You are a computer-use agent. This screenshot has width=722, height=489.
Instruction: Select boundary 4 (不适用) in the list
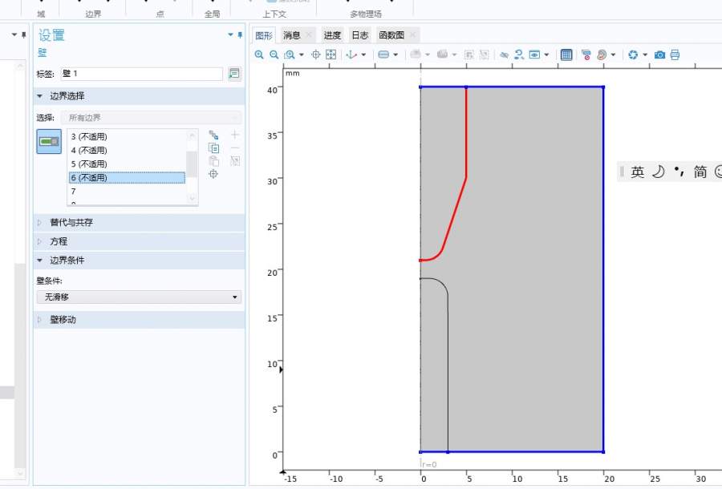(x=88, y=150)
